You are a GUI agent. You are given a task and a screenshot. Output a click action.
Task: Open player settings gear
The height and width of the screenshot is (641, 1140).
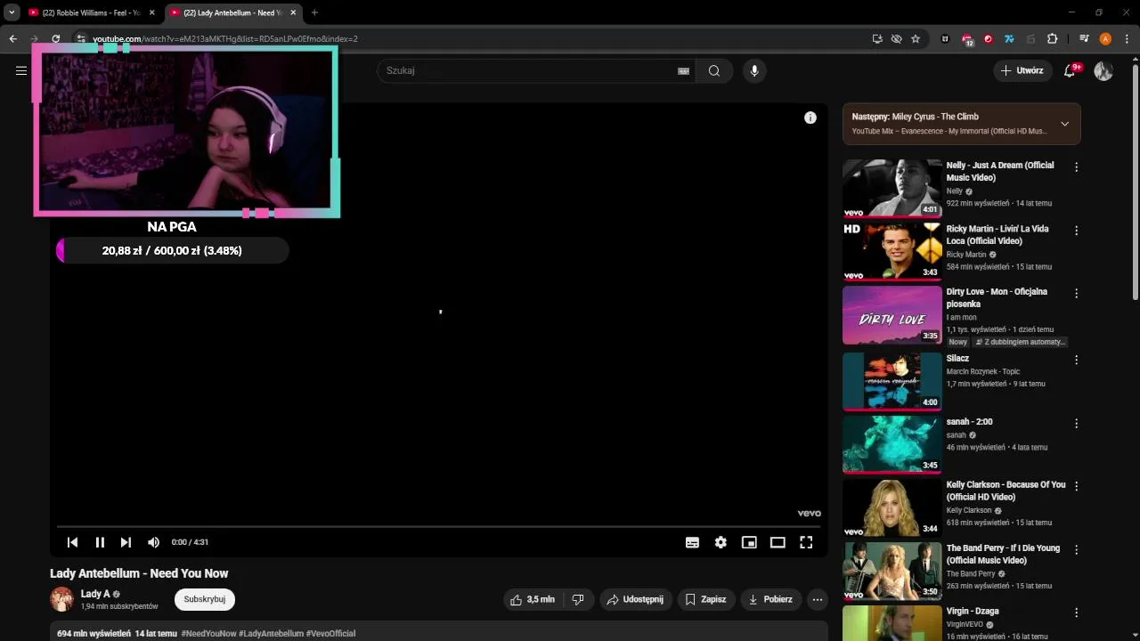coord(721,542)
